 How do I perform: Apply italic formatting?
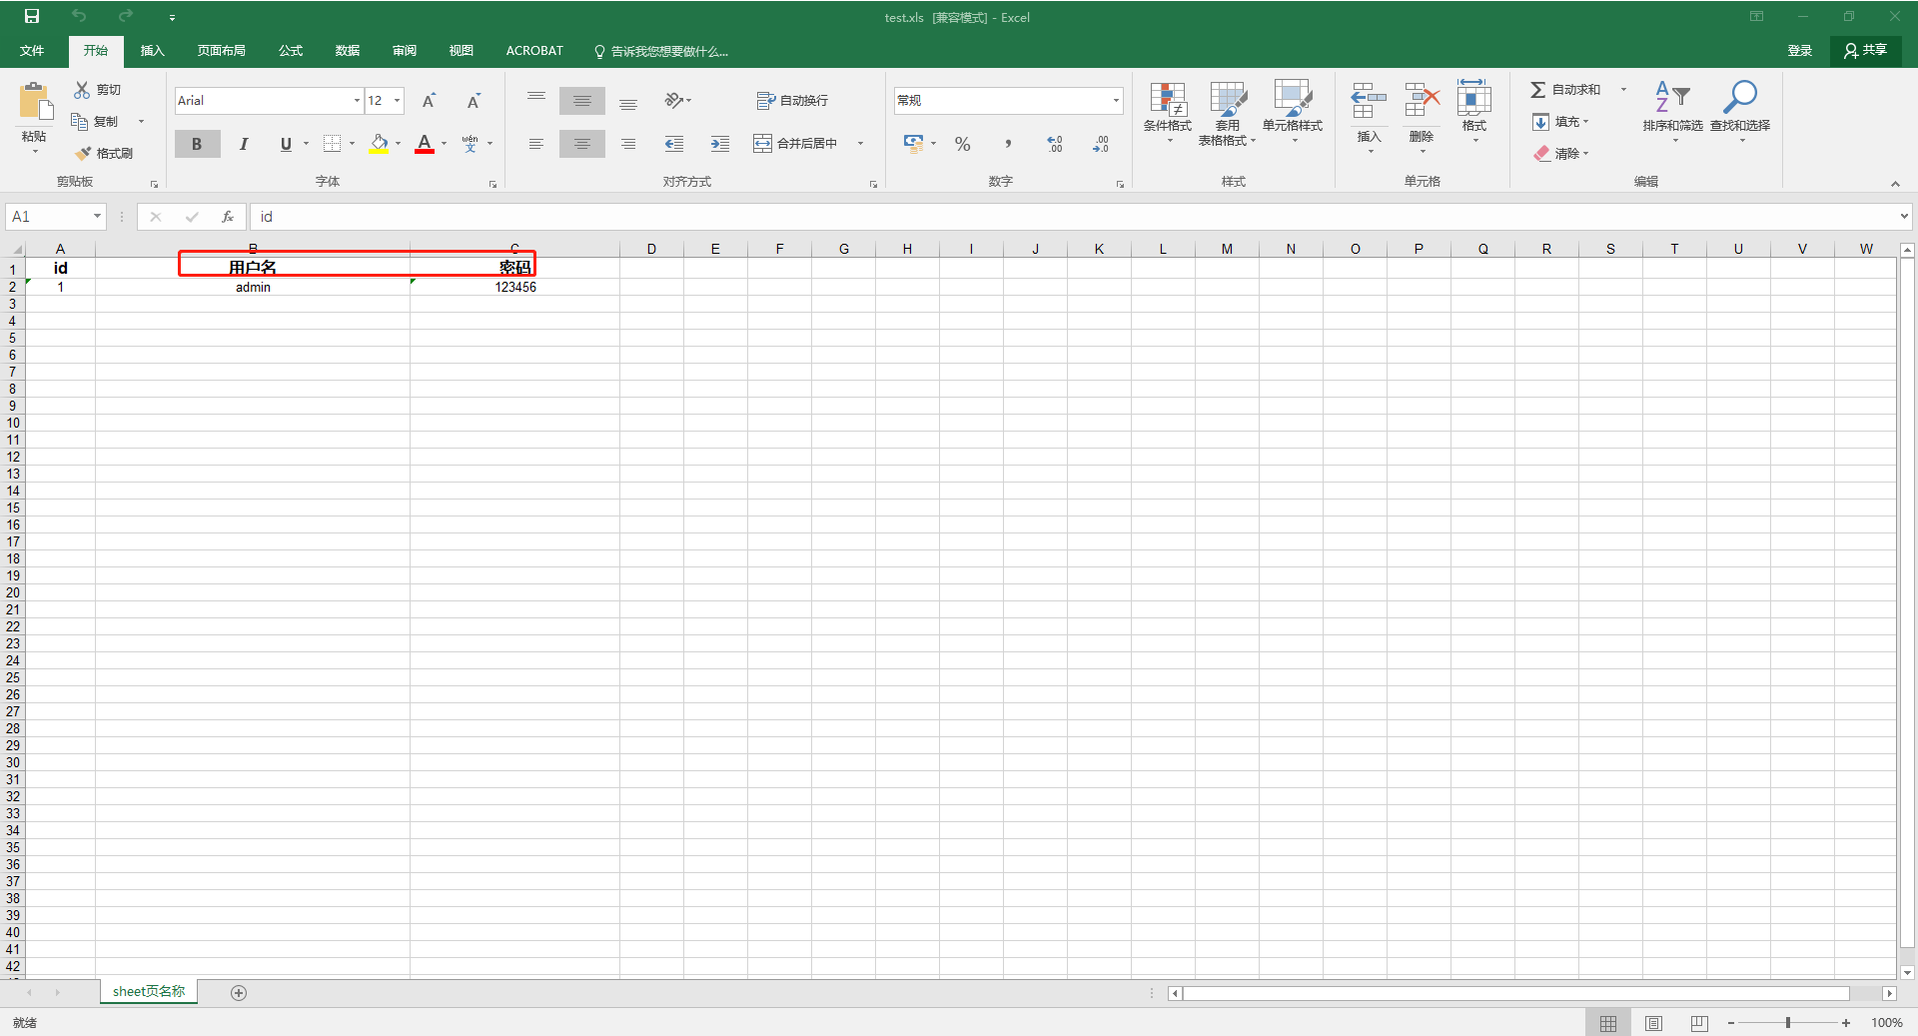tap(243, 144)
